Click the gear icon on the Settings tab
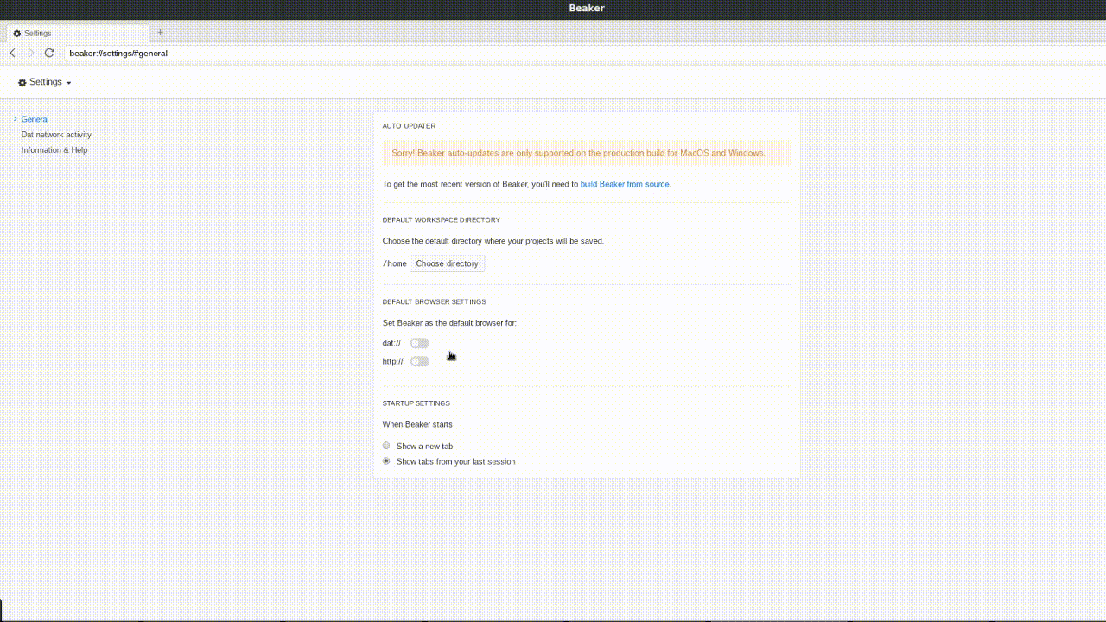Viewport: 1106px width, 622px height. tap(16, 33)
